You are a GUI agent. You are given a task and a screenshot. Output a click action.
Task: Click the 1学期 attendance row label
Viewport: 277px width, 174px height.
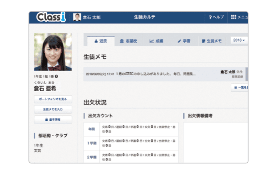click(92, 143)
